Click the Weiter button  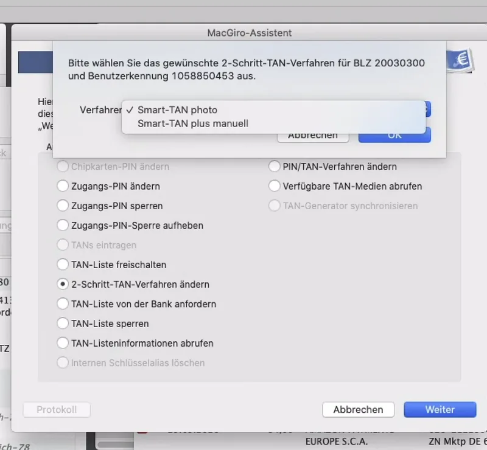point(440,410)
